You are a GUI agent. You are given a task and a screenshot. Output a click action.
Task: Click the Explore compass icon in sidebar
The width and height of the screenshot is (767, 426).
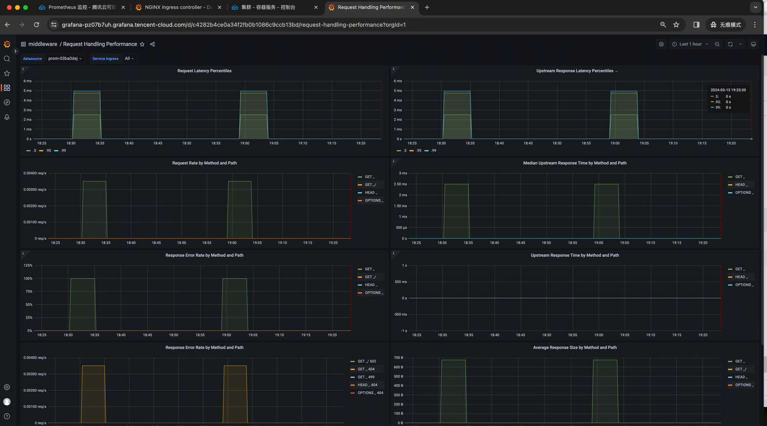pos(7,103)
